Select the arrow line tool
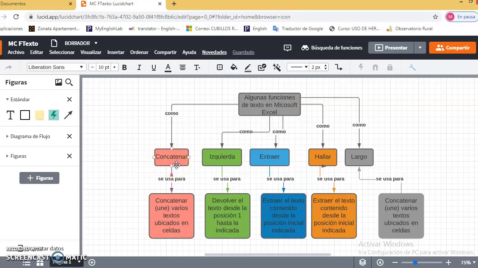Image resolution: width=478 pixels, height=268 pixels. 68,115
